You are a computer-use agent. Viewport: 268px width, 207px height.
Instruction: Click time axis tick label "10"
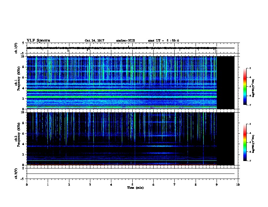pos(238,185)
